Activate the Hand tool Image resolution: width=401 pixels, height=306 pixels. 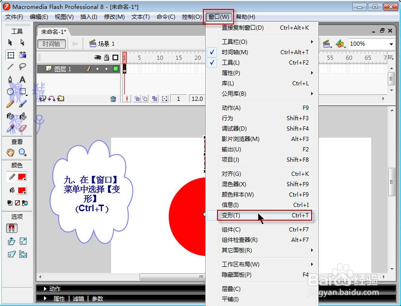pos(10,152)
